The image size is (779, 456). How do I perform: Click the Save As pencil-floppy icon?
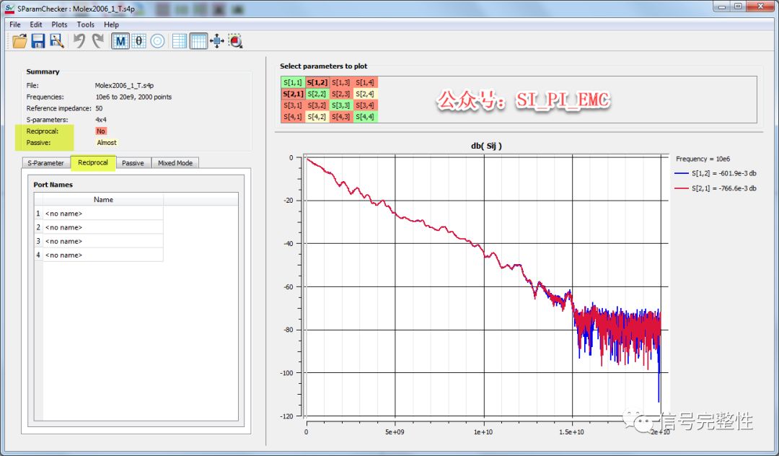[57, 40]
